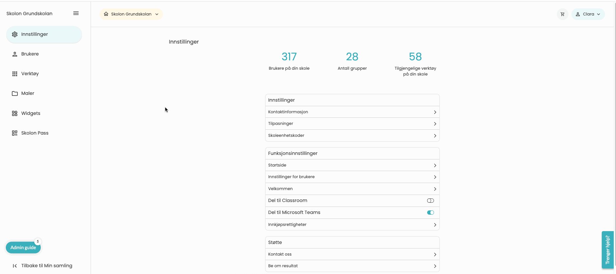Viewport: 616px width, 274px height.
Task: Expand Tilpasninger via its chevron
Action: [435, 124]
